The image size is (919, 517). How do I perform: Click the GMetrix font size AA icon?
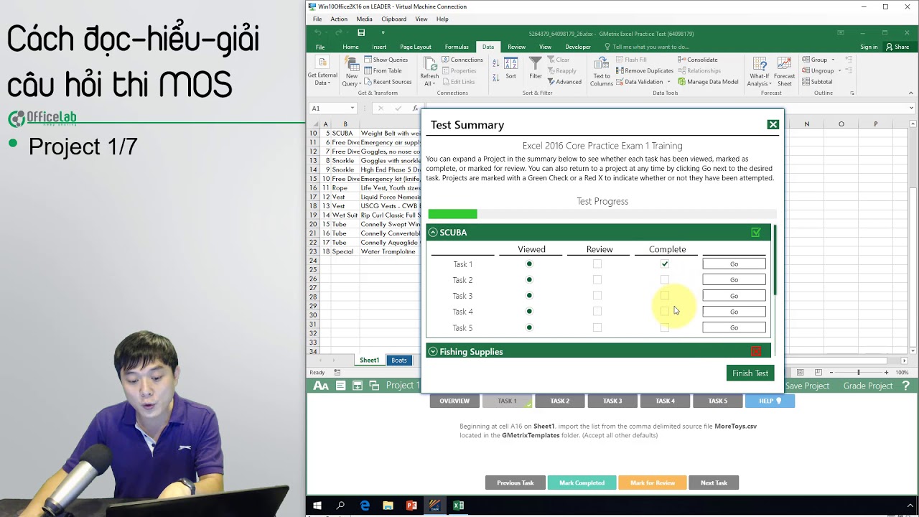(321, 386)
